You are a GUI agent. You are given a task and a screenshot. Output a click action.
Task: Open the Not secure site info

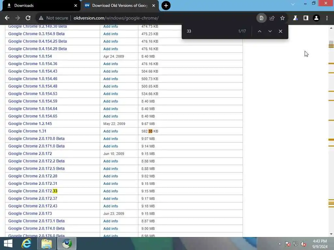[x=53, y=18]
